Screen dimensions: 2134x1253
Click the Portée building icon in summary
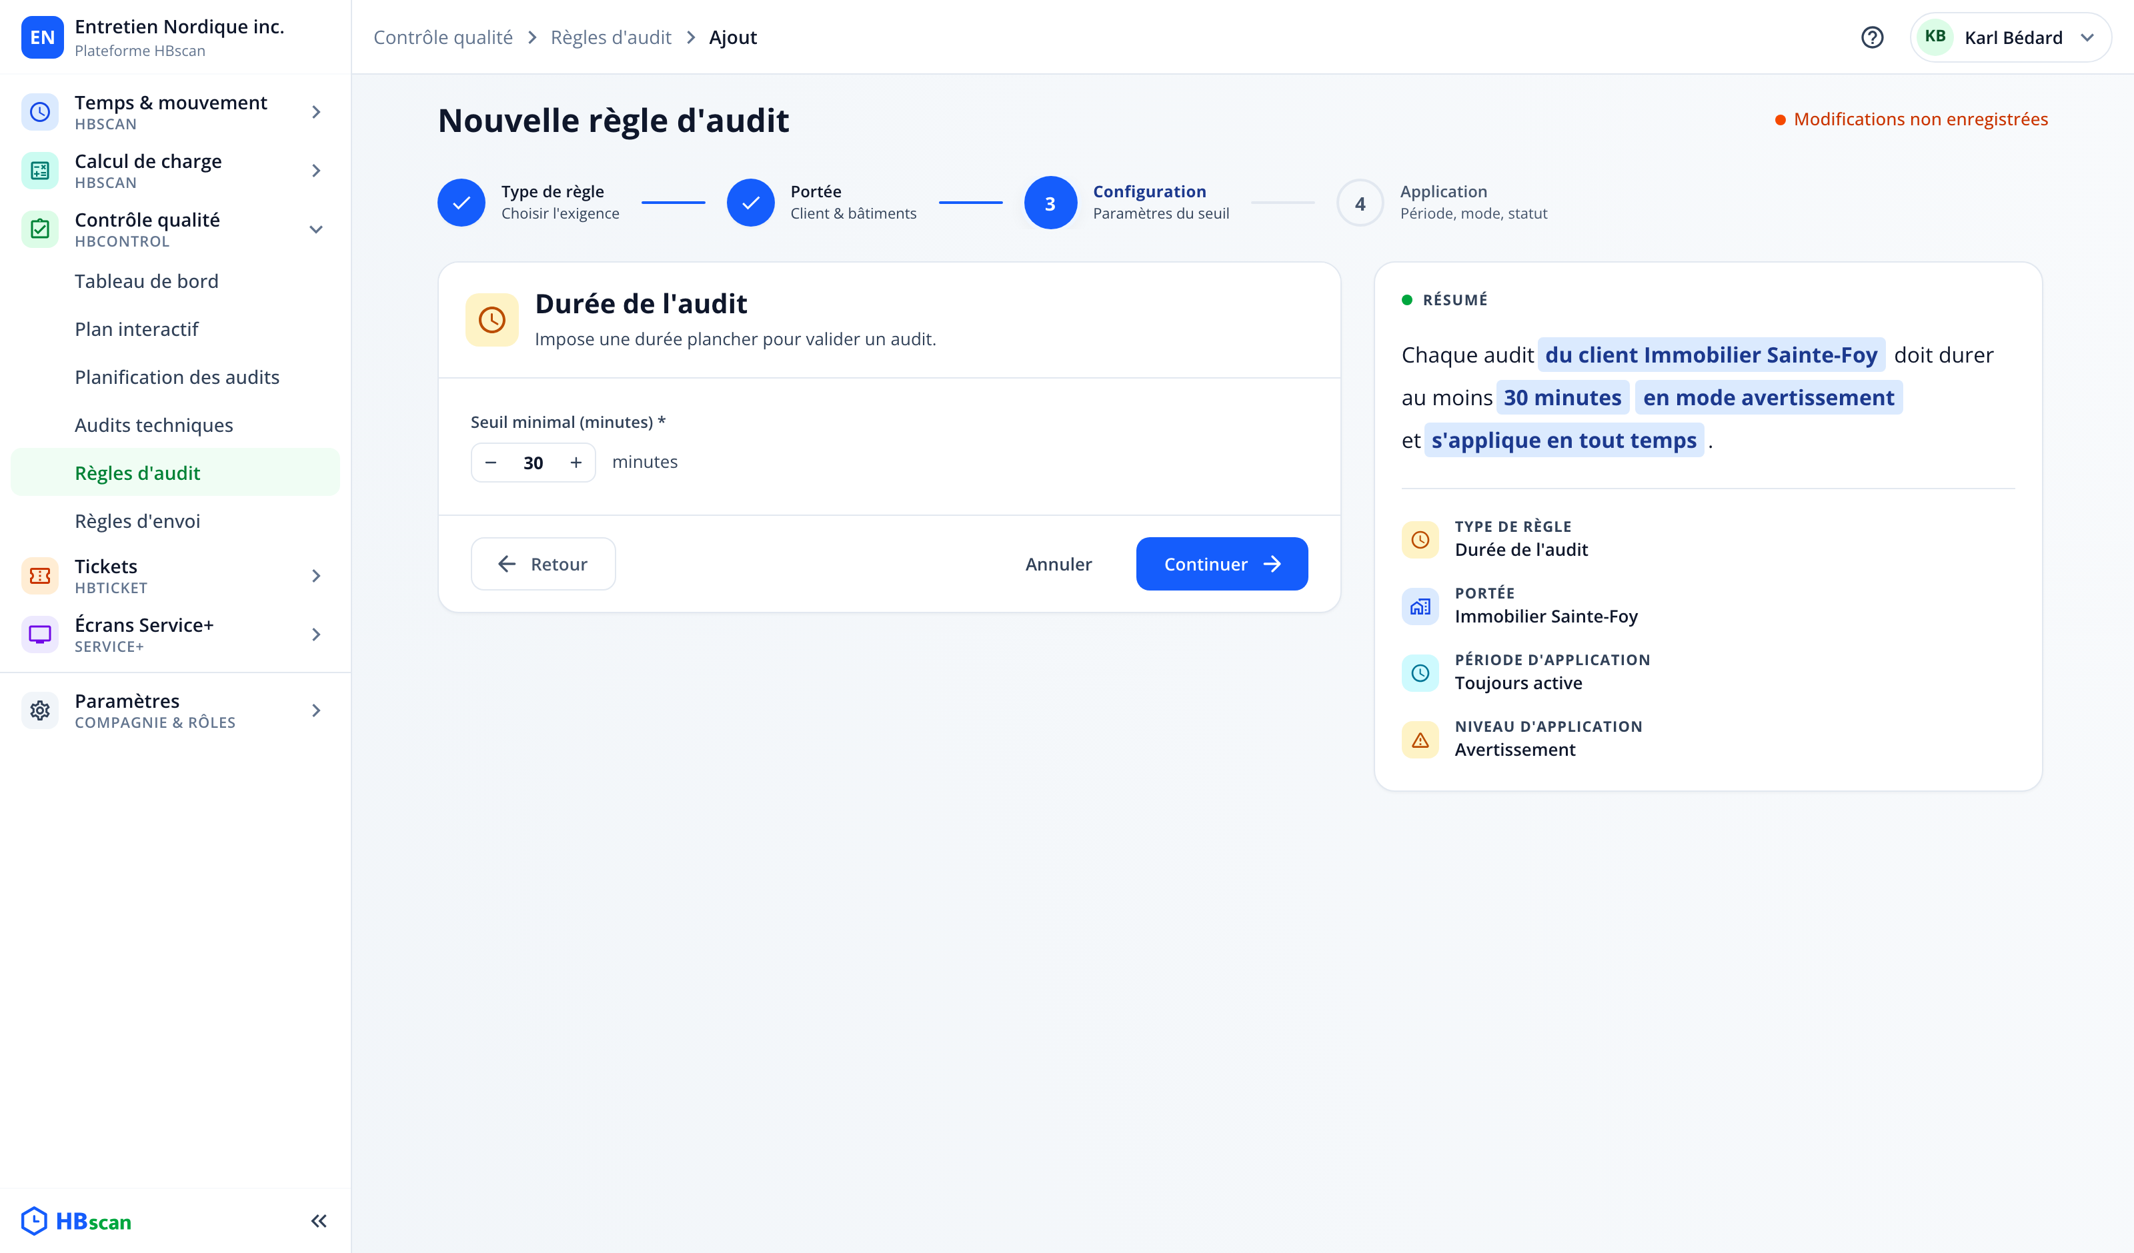pyautogui.click(x=1420, y=607)
